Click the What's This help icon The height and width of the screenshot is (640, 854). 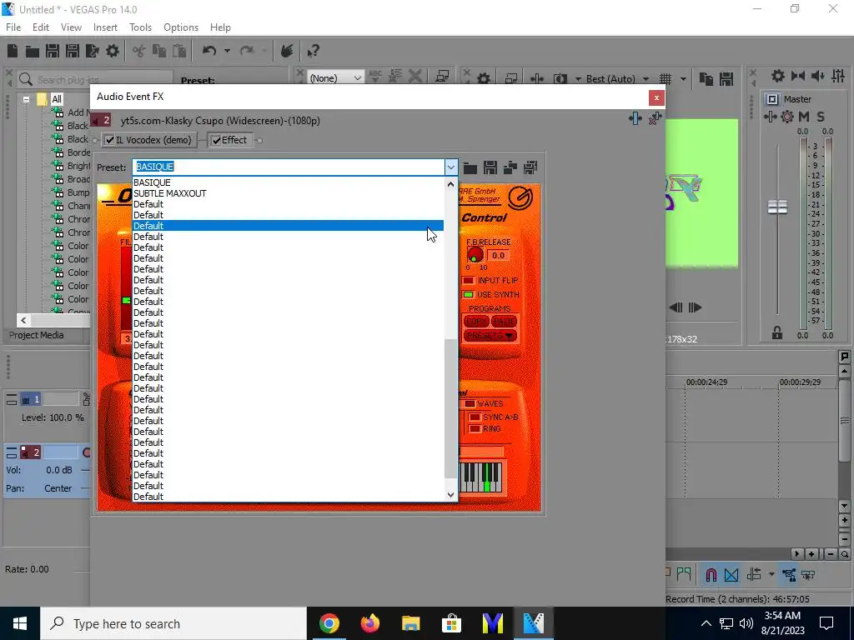[313, 51]
